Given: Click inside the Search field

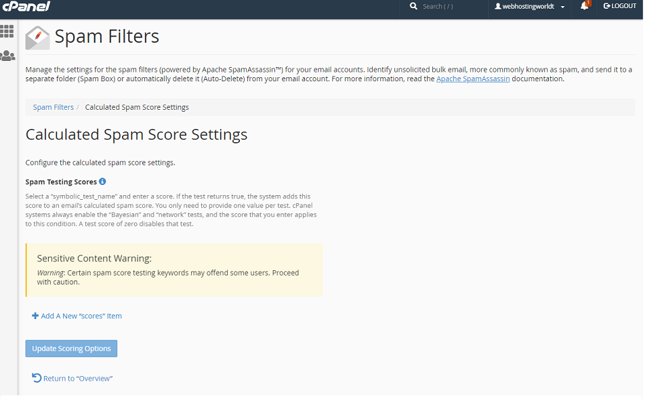Looking at the screenshot, I should pyautogui.click(x=444, y=6).
